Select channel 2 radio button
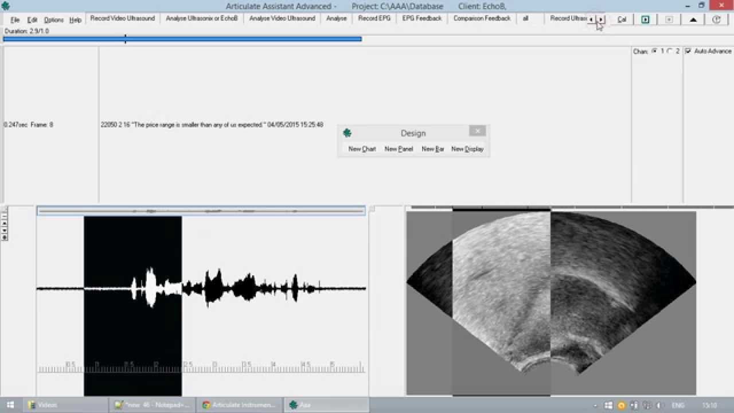The height and width of the screenshot is (413, 734). (670, 51)
